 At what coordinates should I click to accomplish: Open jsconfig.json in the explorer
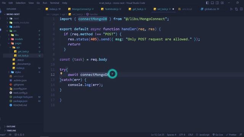coord(20,89)
